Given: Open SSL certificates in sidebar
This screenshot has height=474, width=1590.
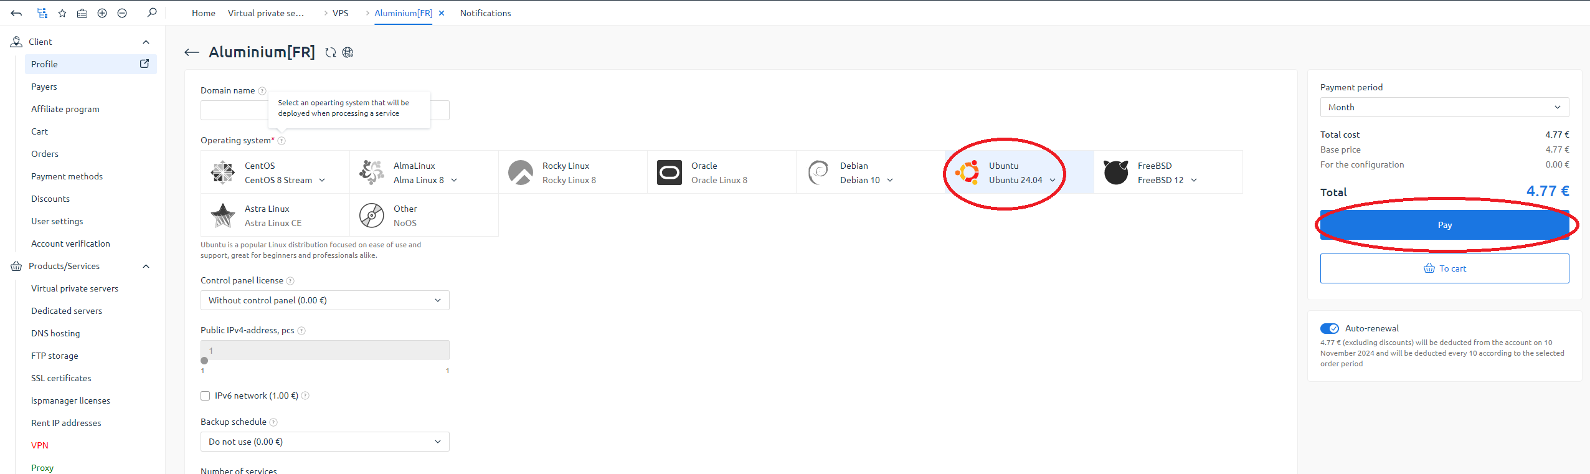Looking at the screenshot, I should coord(61,378).
